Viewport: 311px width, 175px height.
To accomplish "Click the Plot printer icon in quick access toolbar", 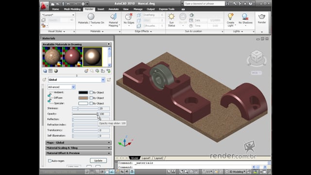I will click(x=83, y=4).
